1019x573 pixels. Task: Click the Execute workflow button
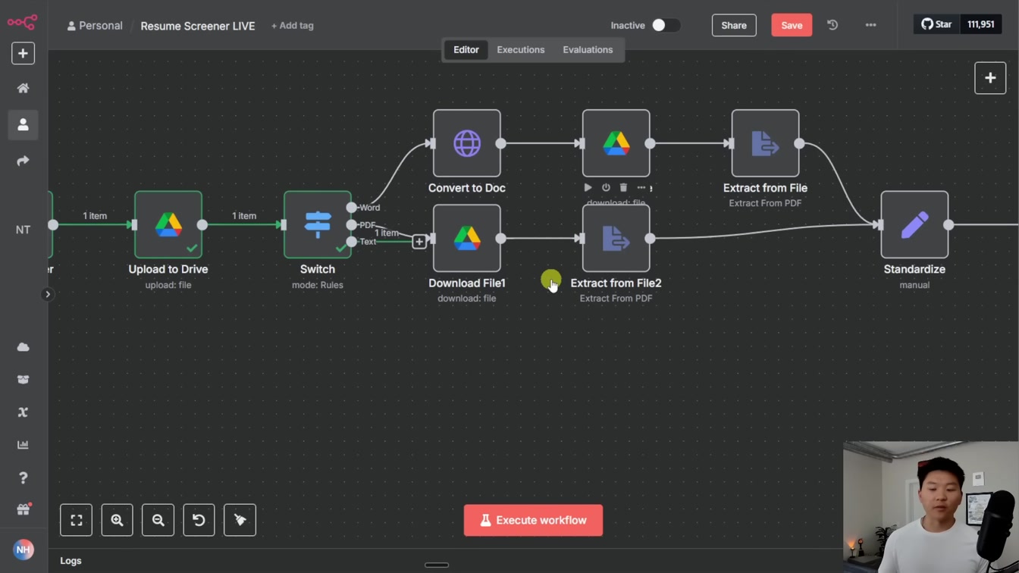click(534, 521)
